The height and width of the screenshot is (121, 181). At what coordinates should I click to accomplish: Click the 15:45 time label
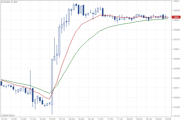click(x=62, y=119)
